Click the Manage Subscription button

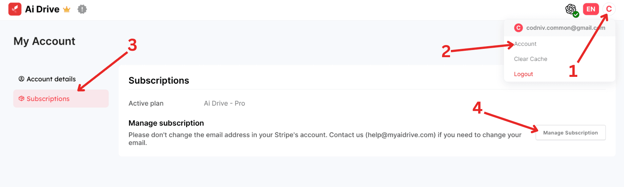coord(570,132)
